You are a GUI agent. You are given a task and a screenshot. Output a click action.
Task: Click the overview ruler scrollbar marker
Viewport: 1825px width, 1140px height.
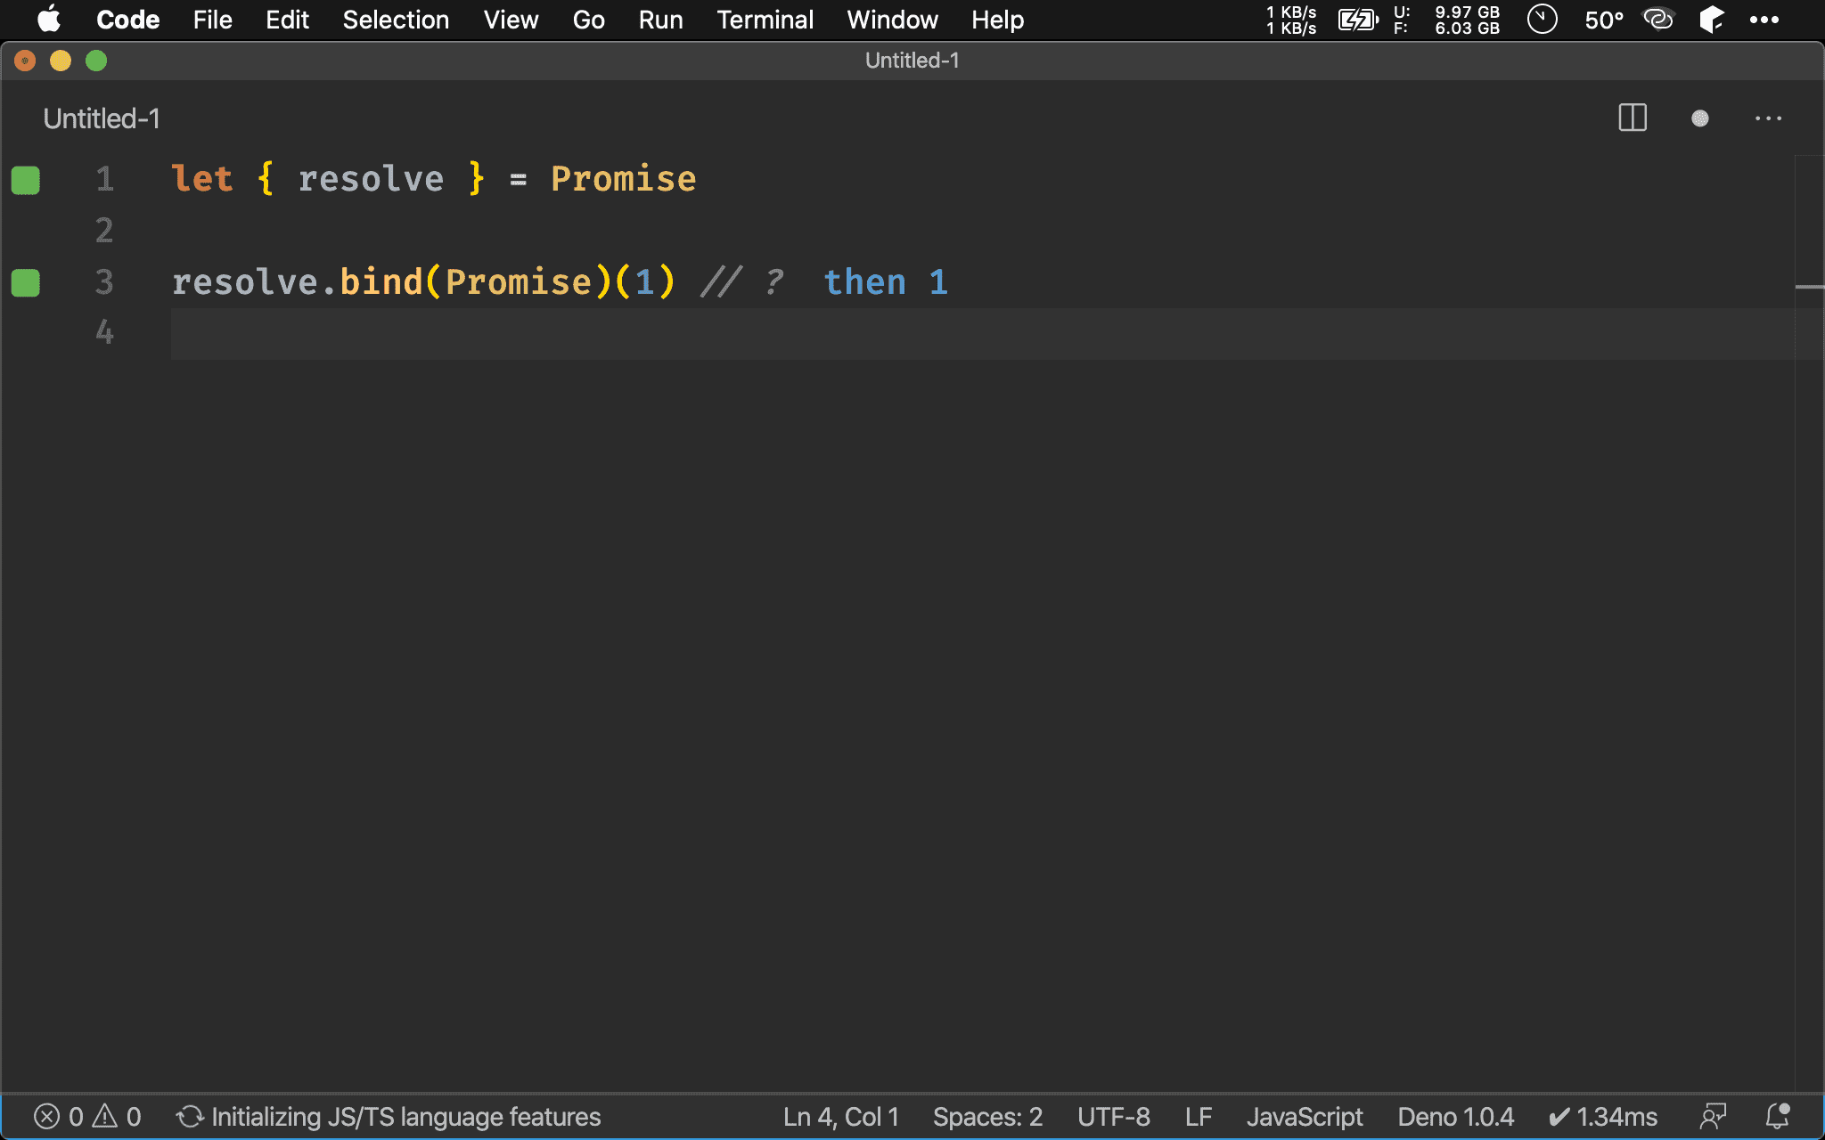pyautogui.click(x=1809, y=287)
